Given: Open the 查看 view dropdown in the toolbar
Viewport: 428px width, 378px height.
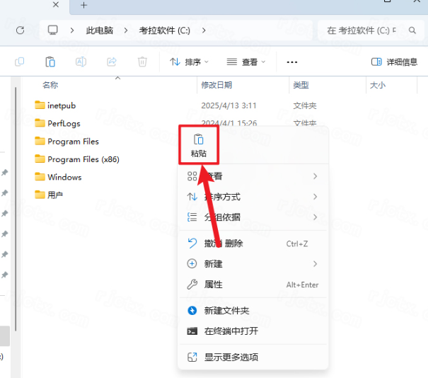Looking at the screenshot, I should pyautogui.click(x=245, y=62).
